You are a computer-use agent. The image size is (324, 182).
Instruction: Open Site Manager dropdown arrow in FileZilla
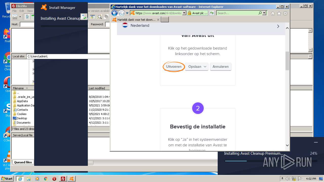pos(20,17)
